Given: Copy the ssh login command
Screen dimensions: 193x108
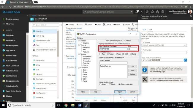Looking at the screenshot, I should [x=185, y=60].
